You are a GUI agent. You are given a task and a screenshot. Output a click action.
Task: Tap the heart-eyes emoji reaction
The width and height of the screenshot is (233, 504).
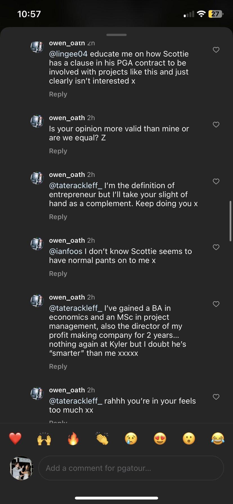tap(160, 438)
